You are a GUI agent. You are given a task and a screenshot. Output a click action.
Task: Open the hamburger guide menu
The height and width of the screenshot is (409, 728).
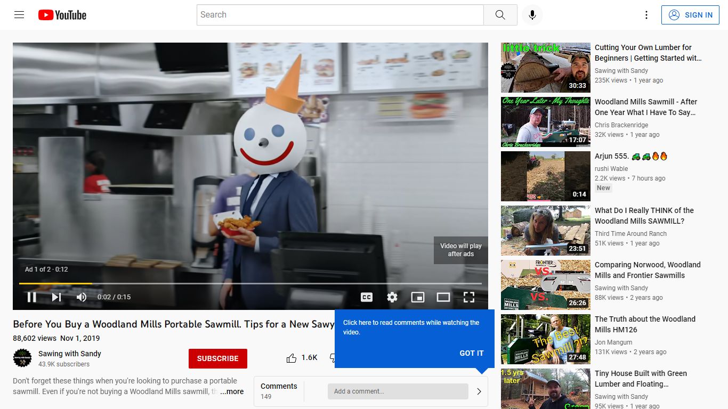click(x=19, y=15)
